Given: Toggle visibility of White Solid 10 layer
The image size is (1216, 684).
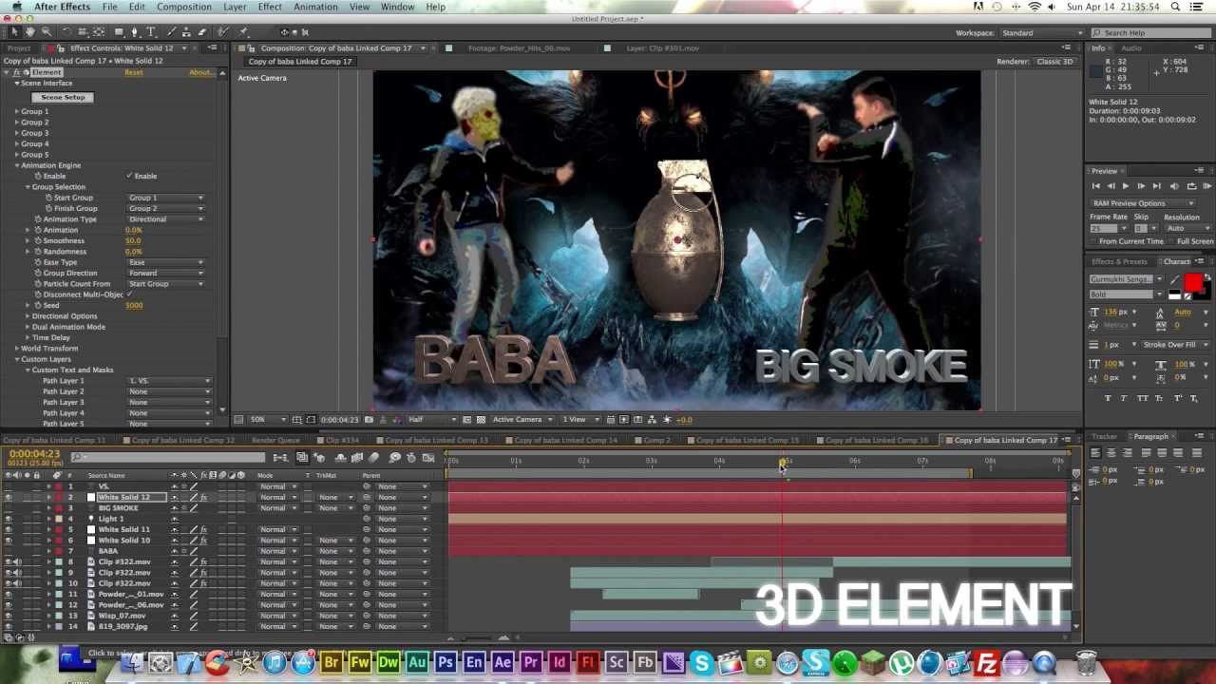Looking at the screenshot, I should pos(9,541).
